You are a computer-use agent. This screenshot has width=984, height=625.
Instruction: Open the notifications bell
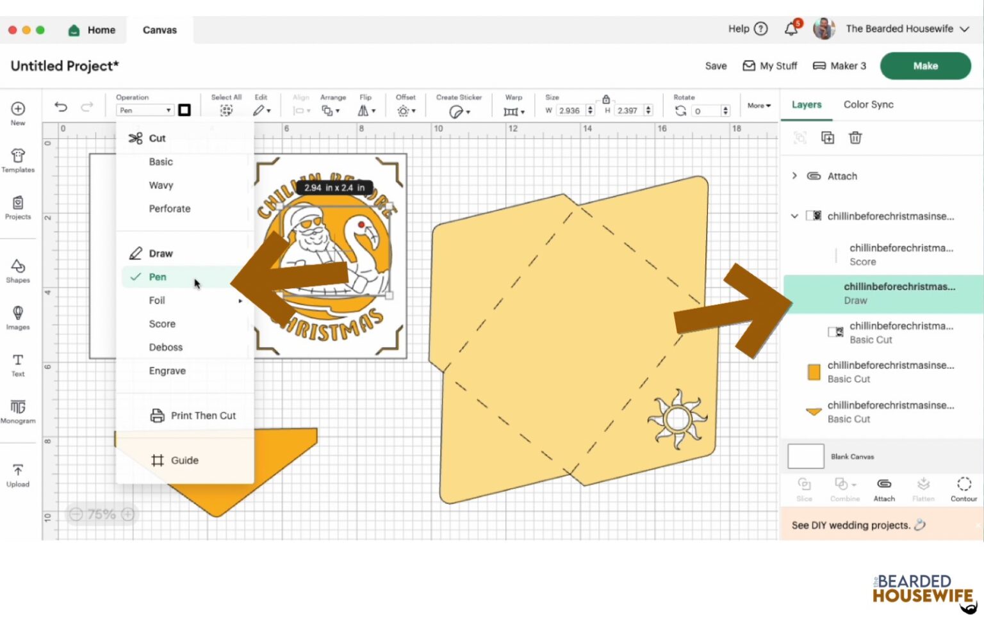point(792,28)
